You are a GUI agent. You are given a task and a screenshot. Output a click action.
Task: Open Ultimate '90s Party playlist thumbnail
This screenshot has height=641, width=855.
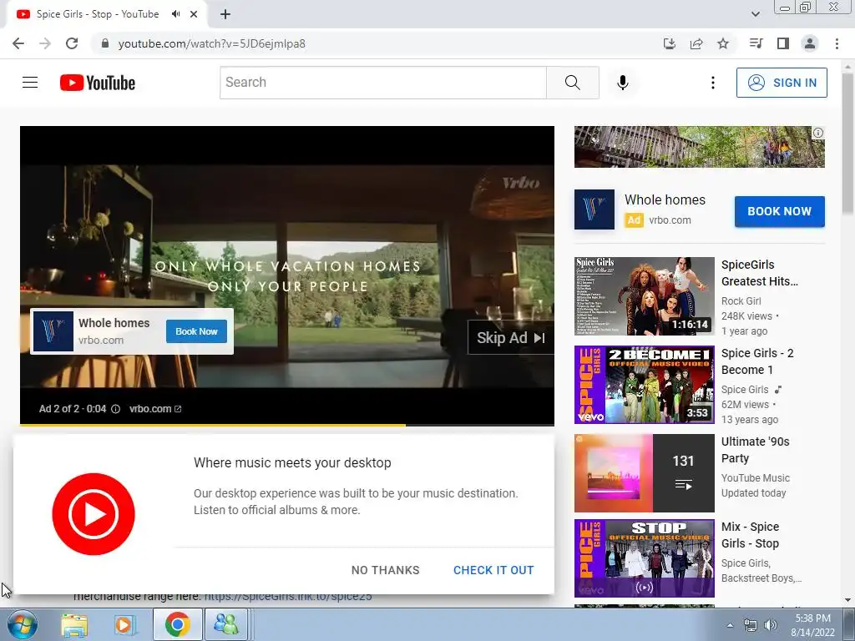(x=644, y=472)
